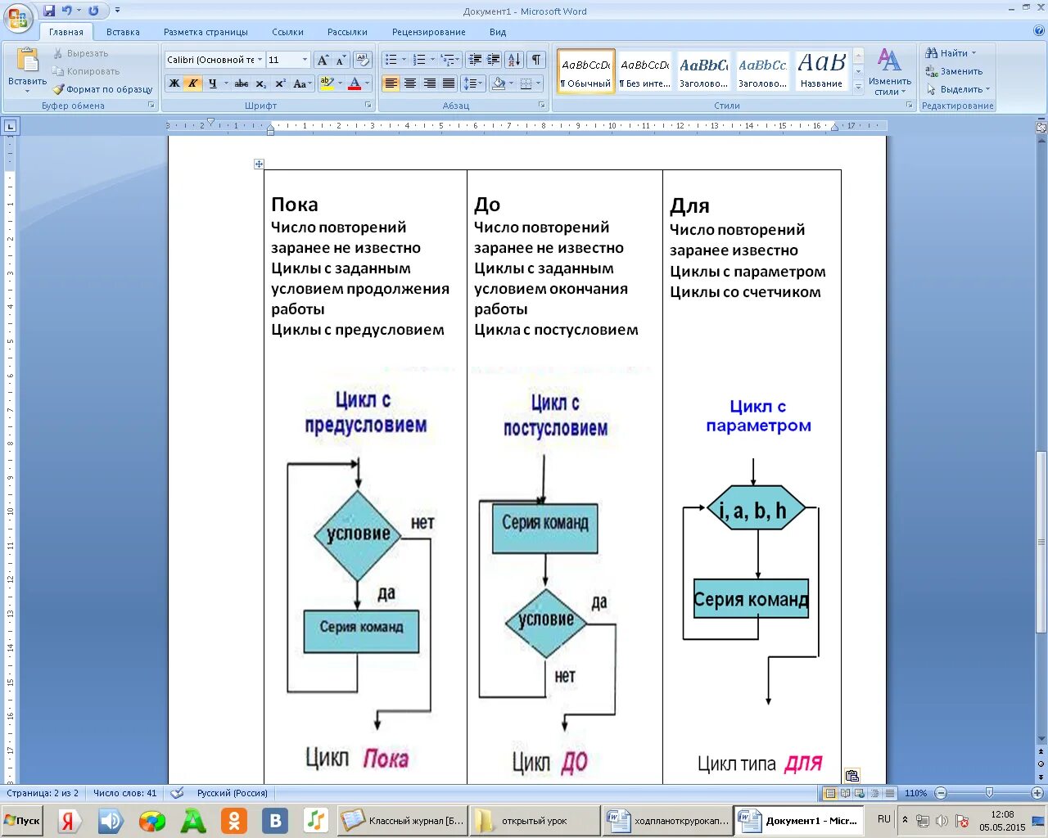
Task: Open the Пуск start menu
Action: 21,821
